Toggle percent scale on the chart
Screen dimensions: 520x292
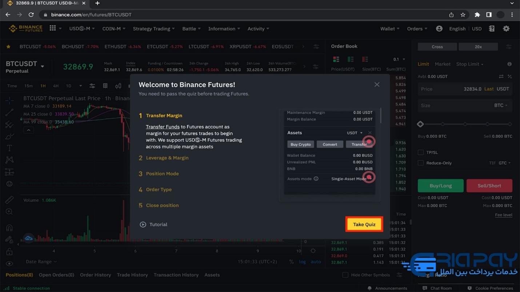click(291, 261)
